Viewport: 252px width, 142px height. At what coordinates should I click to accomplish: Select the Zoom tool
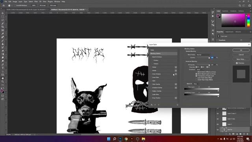[3, 82]
